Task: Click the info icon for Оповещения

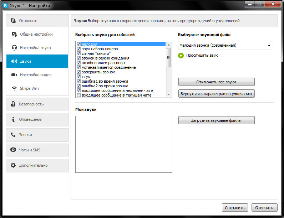Action: 13,119
